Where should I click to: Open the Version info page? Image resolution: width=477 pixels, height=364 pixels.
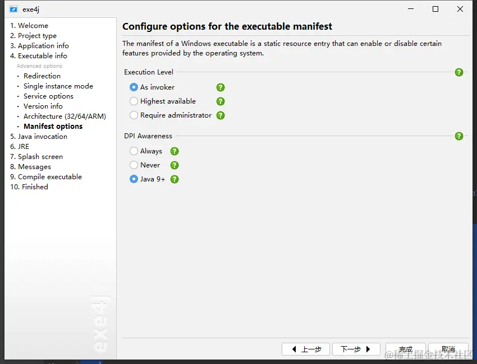pyautogui.click(x=43, y=106)
